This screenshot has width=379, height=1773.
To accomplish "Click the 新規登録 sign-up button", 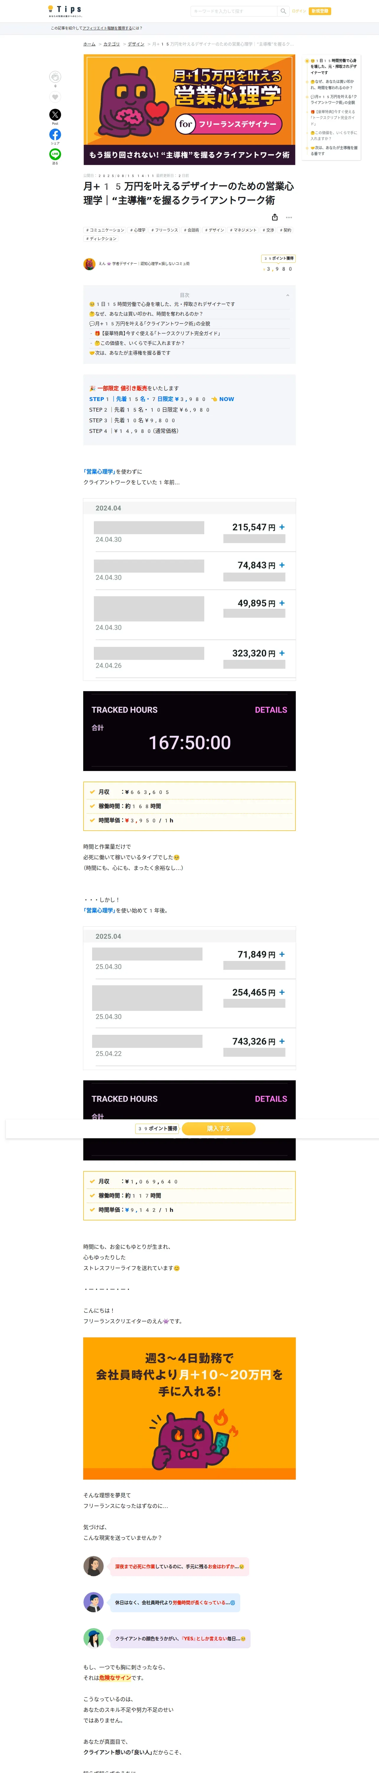I will coord(320,11).
